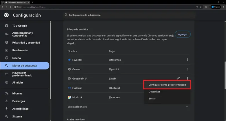Viewport: 226px width, 121px height.
Task: Open the extensions puzzle icon
Action: (x=206, y=7)
